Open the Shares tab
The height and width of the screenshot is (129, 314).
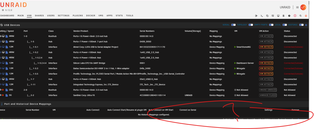[39, 16]
